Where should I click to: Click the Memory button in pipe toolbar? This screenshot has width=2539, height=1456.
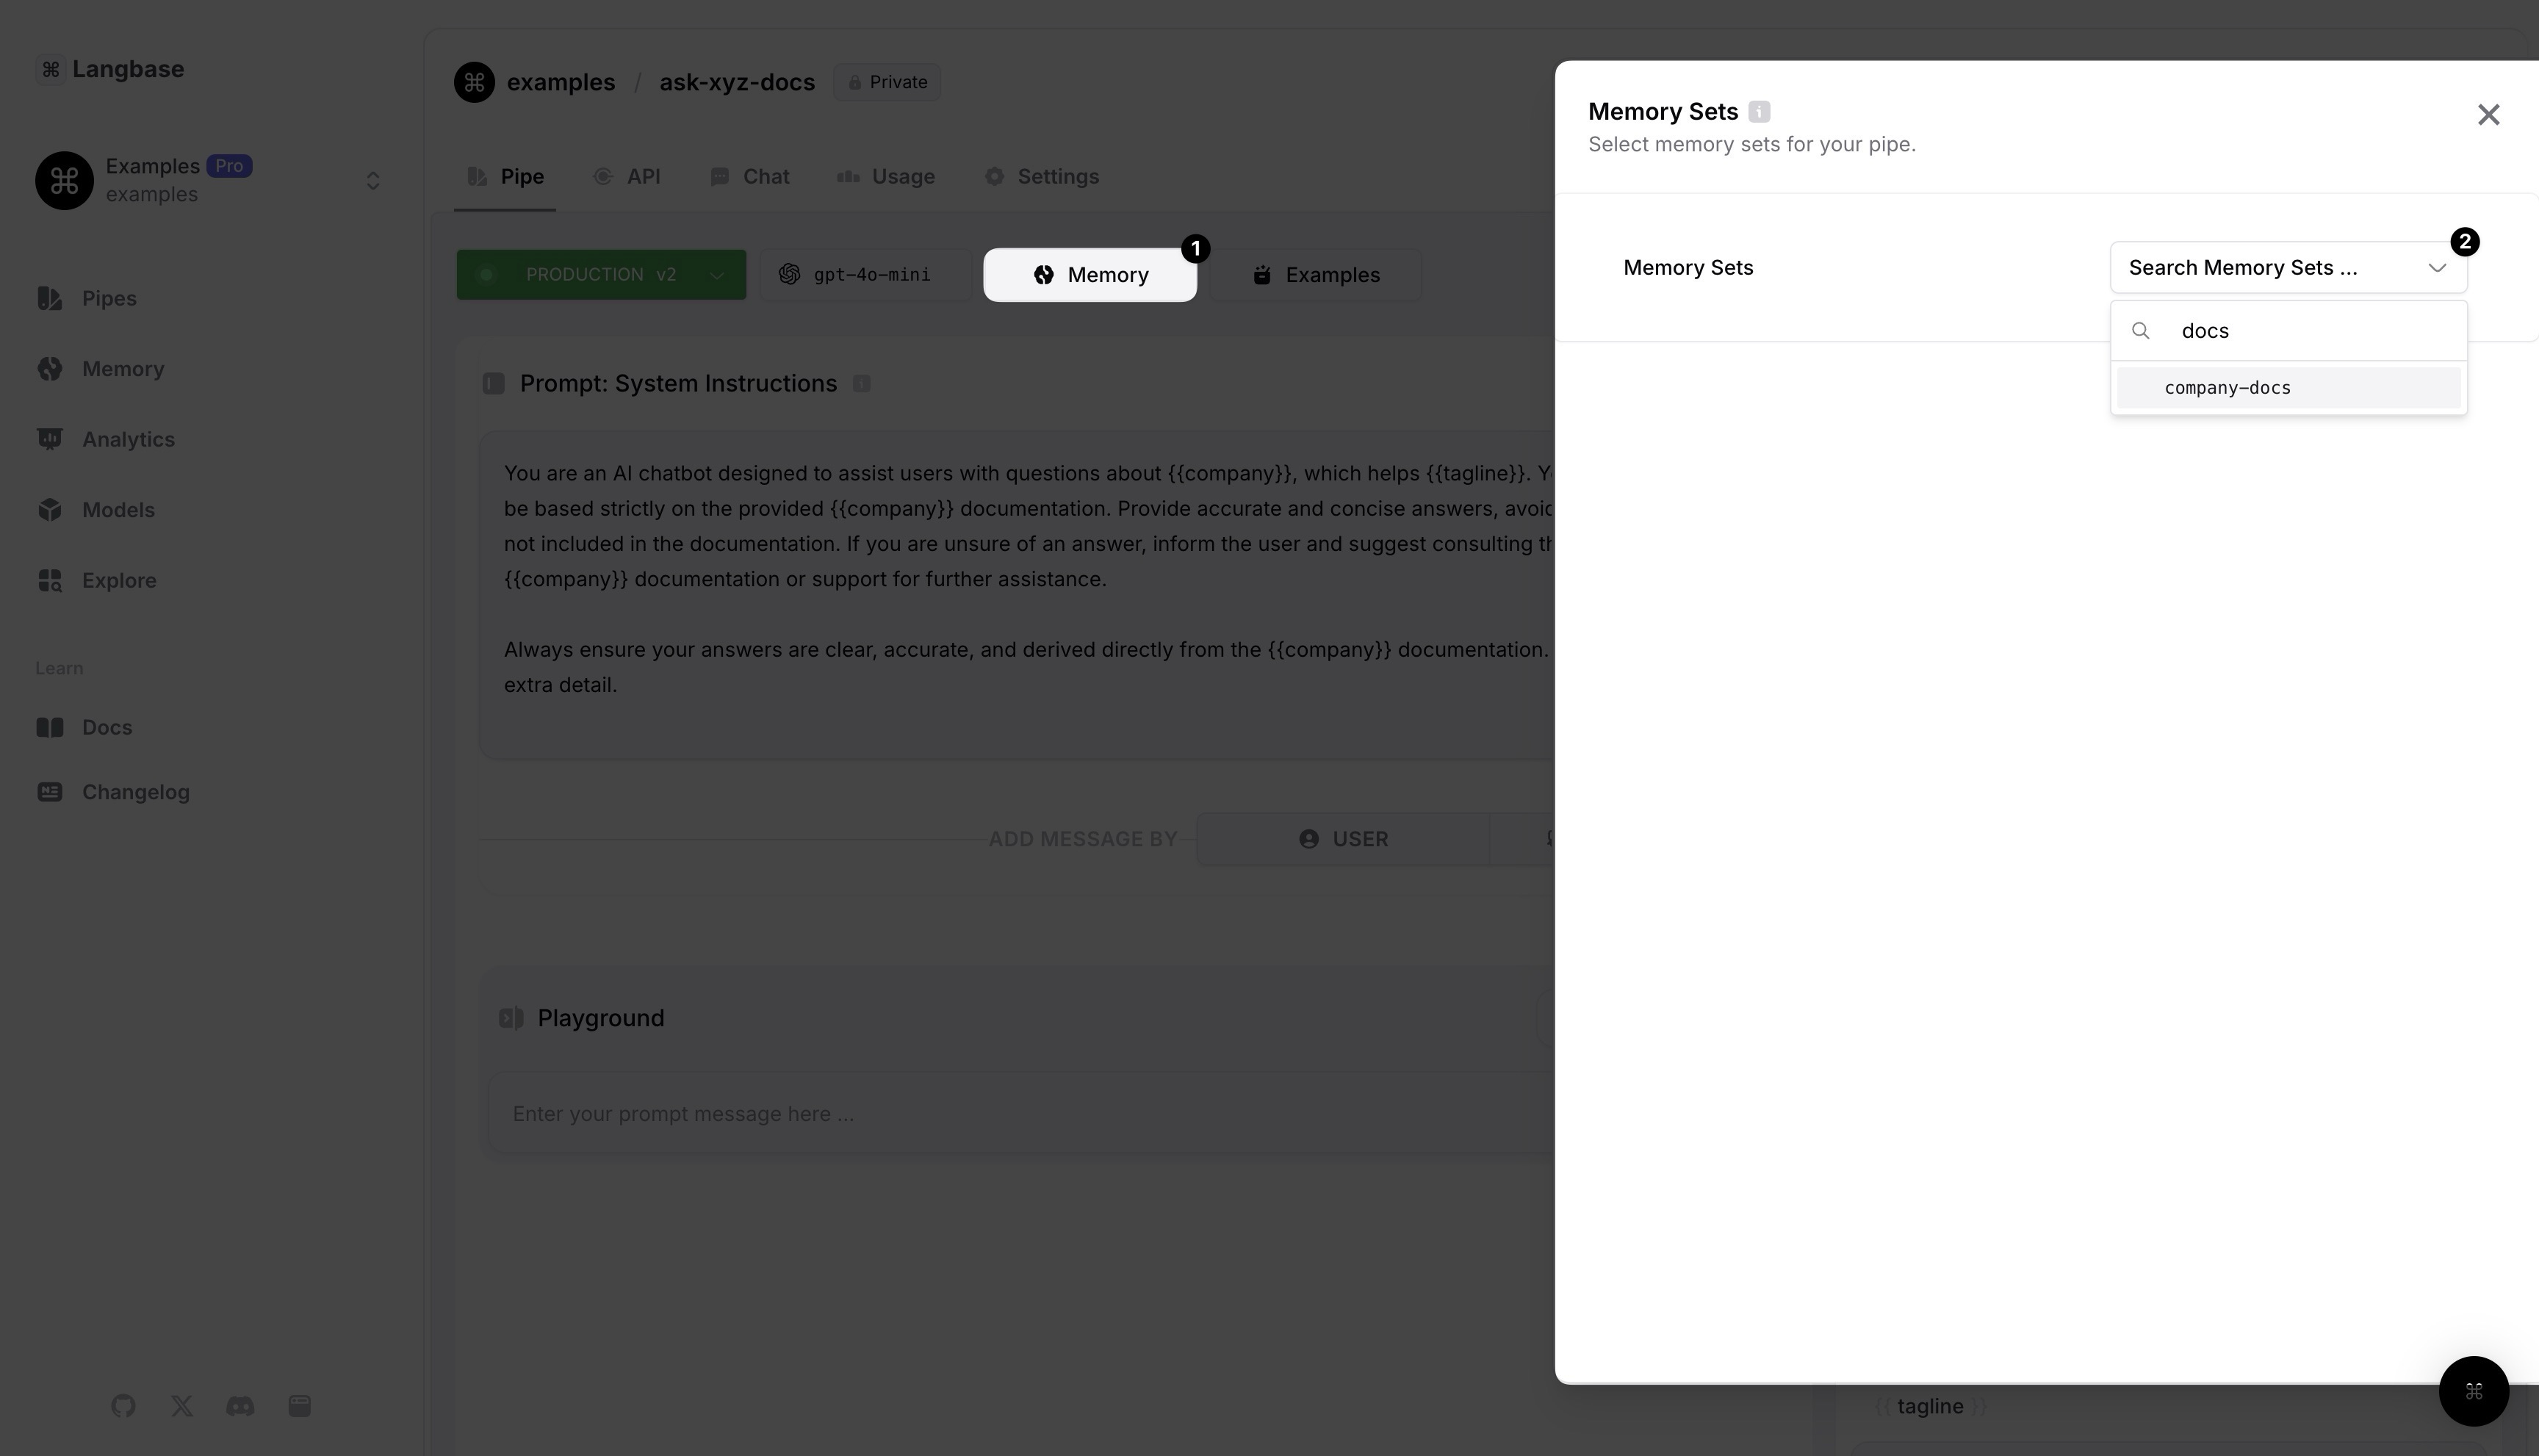pos(1089,275)
